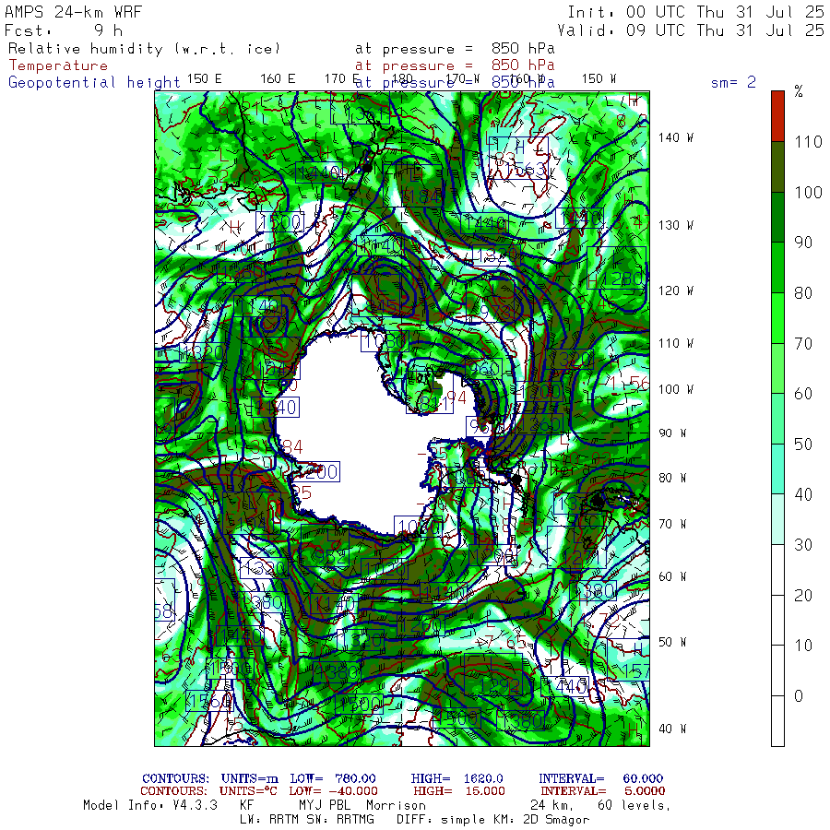Screen dimensions: 830x830
Task: Click the 'Init: 00 UTC Thu 31 Jul 25' line
Action: click(695, 12)
